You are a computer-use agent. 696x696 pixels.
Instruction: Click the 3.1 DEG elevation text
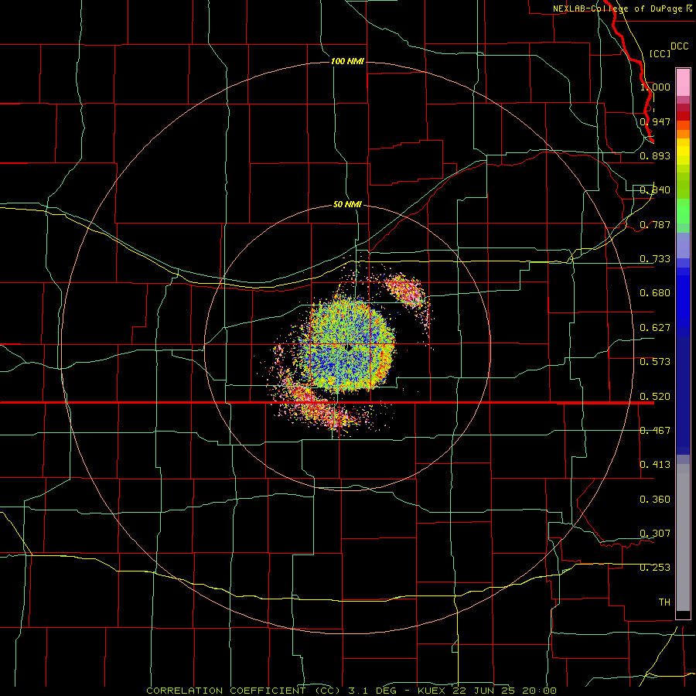click(373, 691)
